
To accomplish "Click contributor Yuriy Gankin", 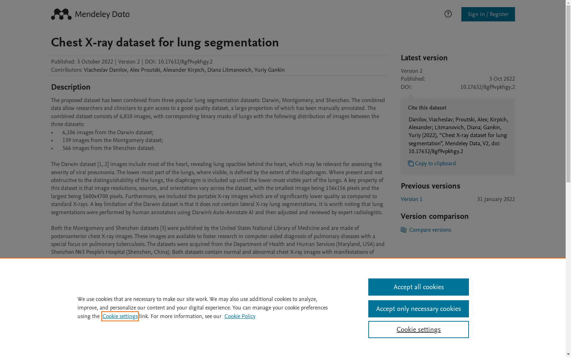I will tap(269, 70).
